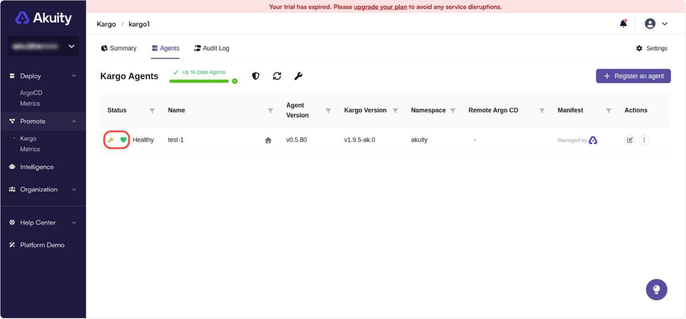Switch to the Audit Log tab
This screenshot has width=686, height=319.
pyautogui.click(x=212, y=48)
